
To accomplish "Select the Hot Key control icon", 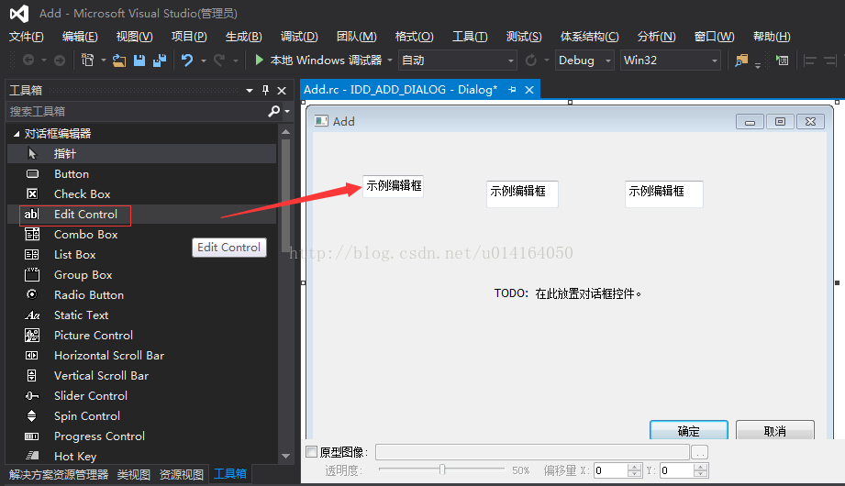I will (32, 456).
